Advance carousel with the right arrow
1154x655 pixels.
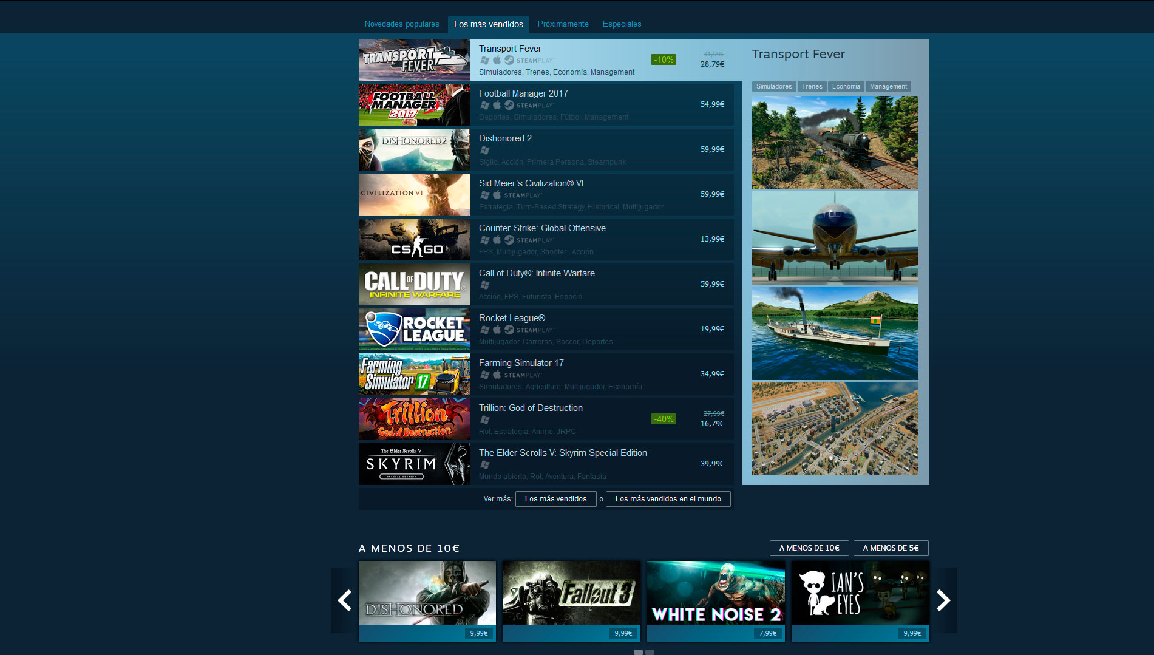tap(943, 600)
